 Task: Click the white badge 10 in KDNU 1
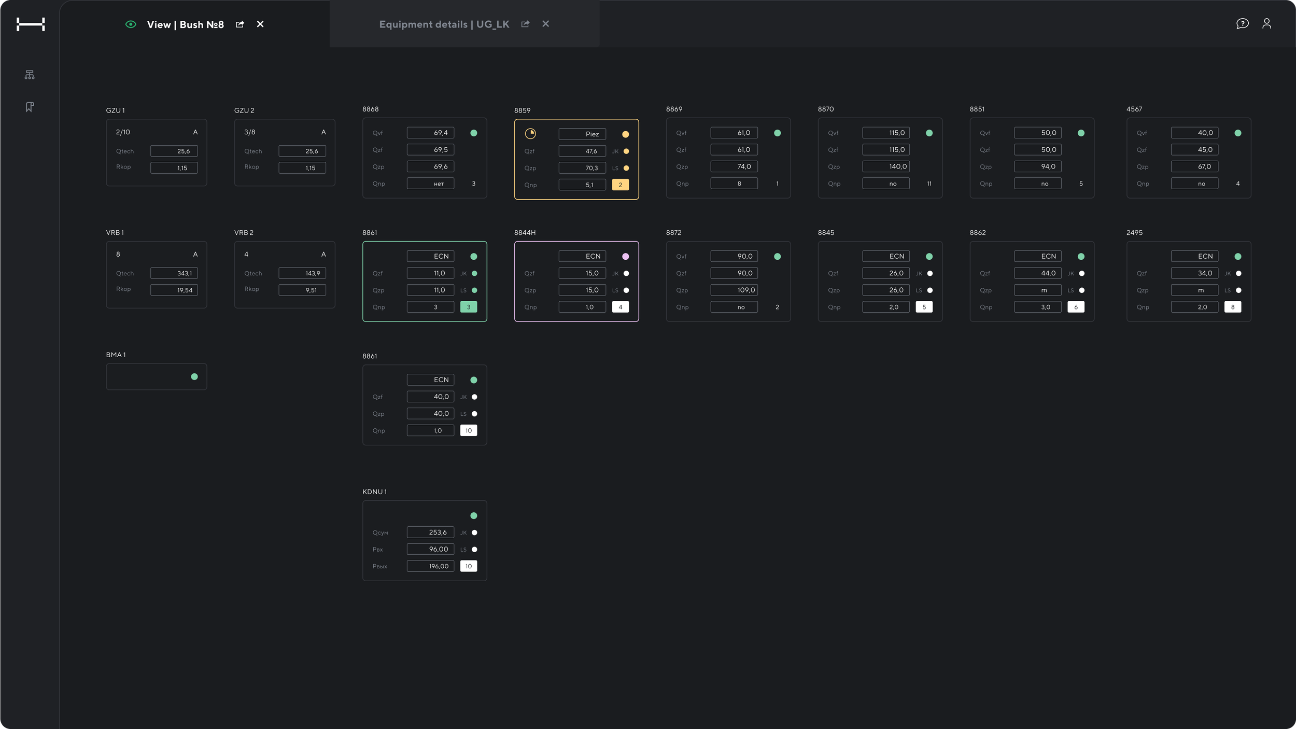[469, 566]
